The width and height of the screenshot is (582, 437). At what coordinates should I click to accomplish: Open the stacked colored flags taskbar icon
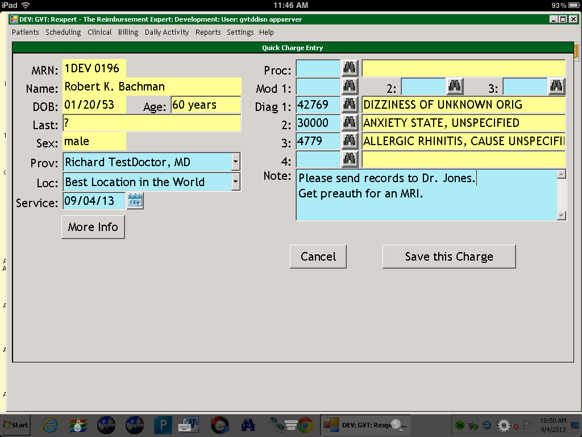[78, 424]
